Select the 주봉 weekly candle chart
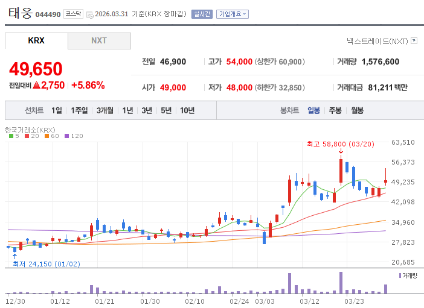This screenshot has width=424, height=308. 335,110
